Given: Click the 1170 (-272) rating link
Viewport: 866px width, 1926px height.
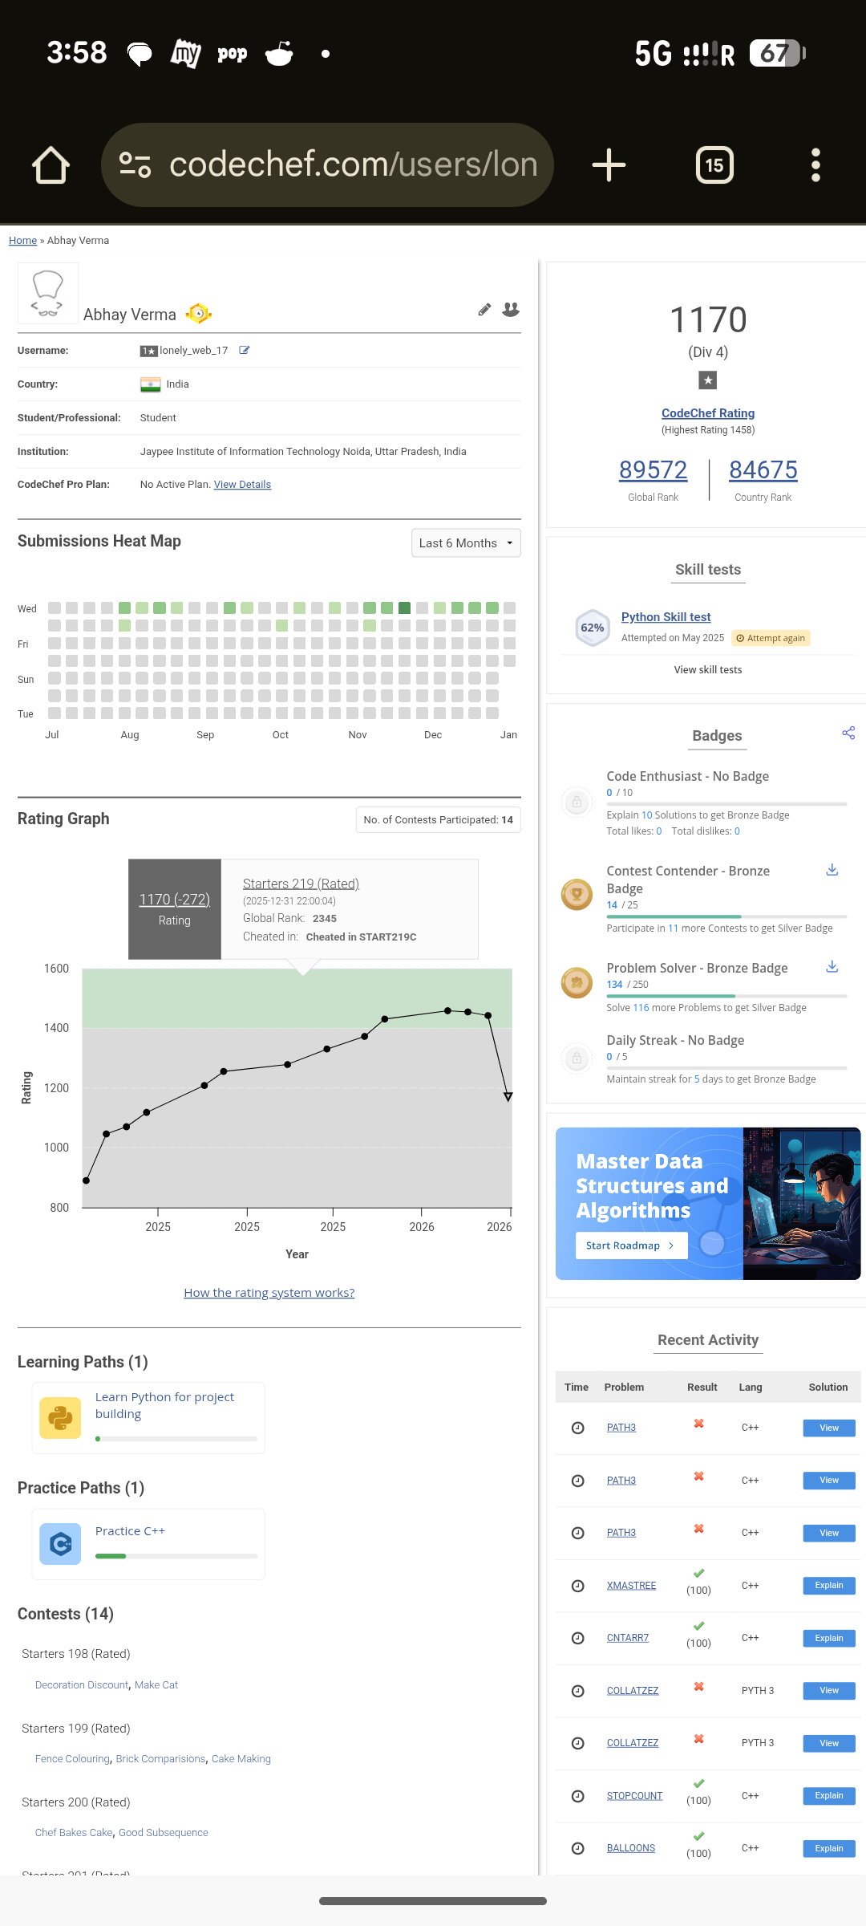Looking at the screenshot, I should coord(175,900).
